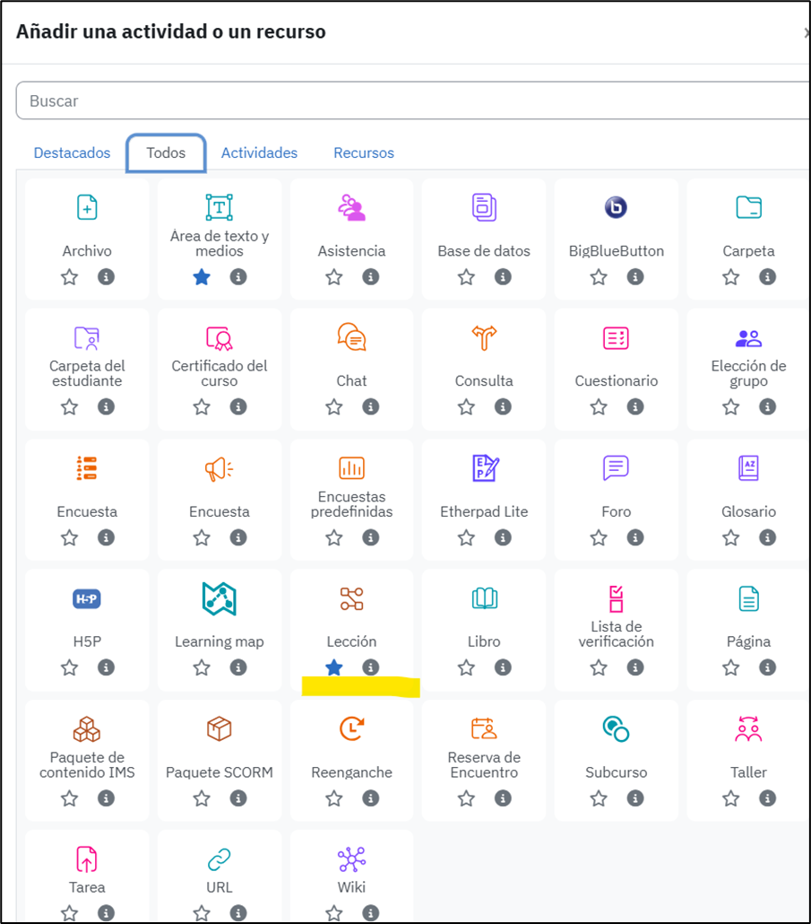Star the Archivo resource as favorite
The height and width of the screenshot is (924, 811).
(70, 277)
